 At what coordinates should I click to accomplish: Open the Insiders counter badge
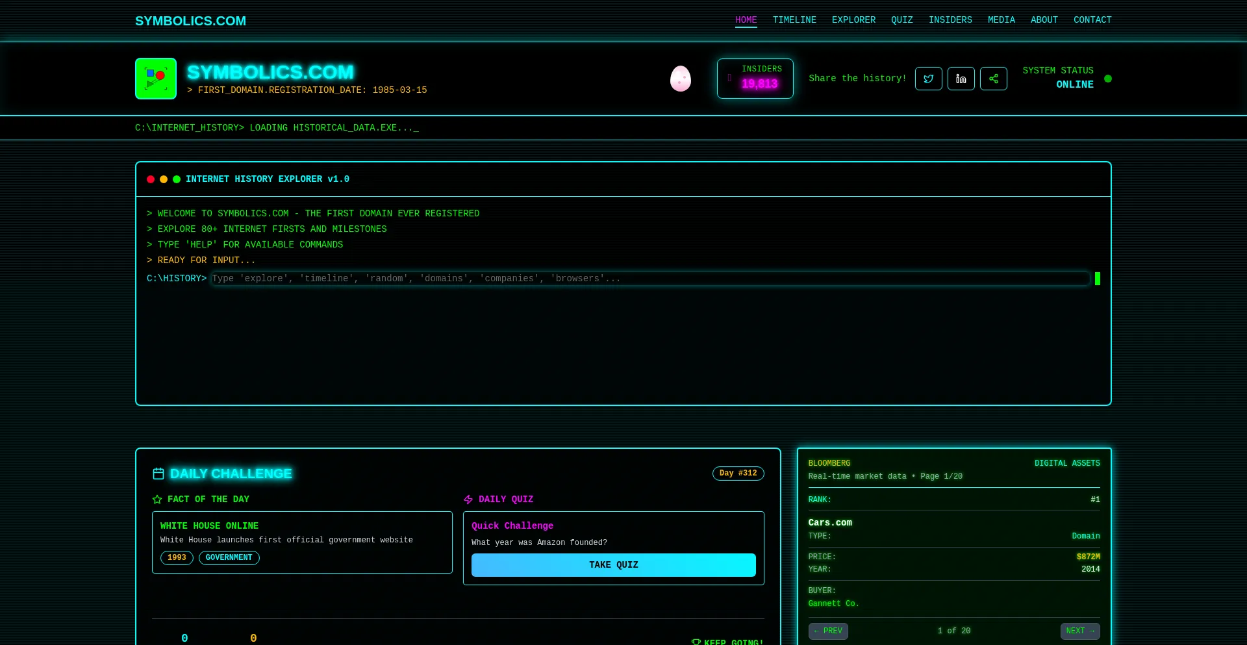click(755, 79)
